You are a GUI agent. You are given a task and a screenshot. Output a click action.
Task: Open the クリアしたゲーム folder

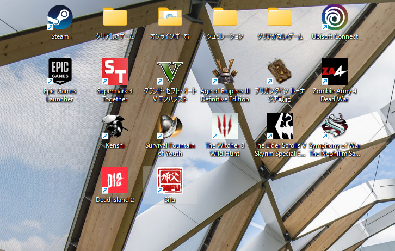click(115, 17)
